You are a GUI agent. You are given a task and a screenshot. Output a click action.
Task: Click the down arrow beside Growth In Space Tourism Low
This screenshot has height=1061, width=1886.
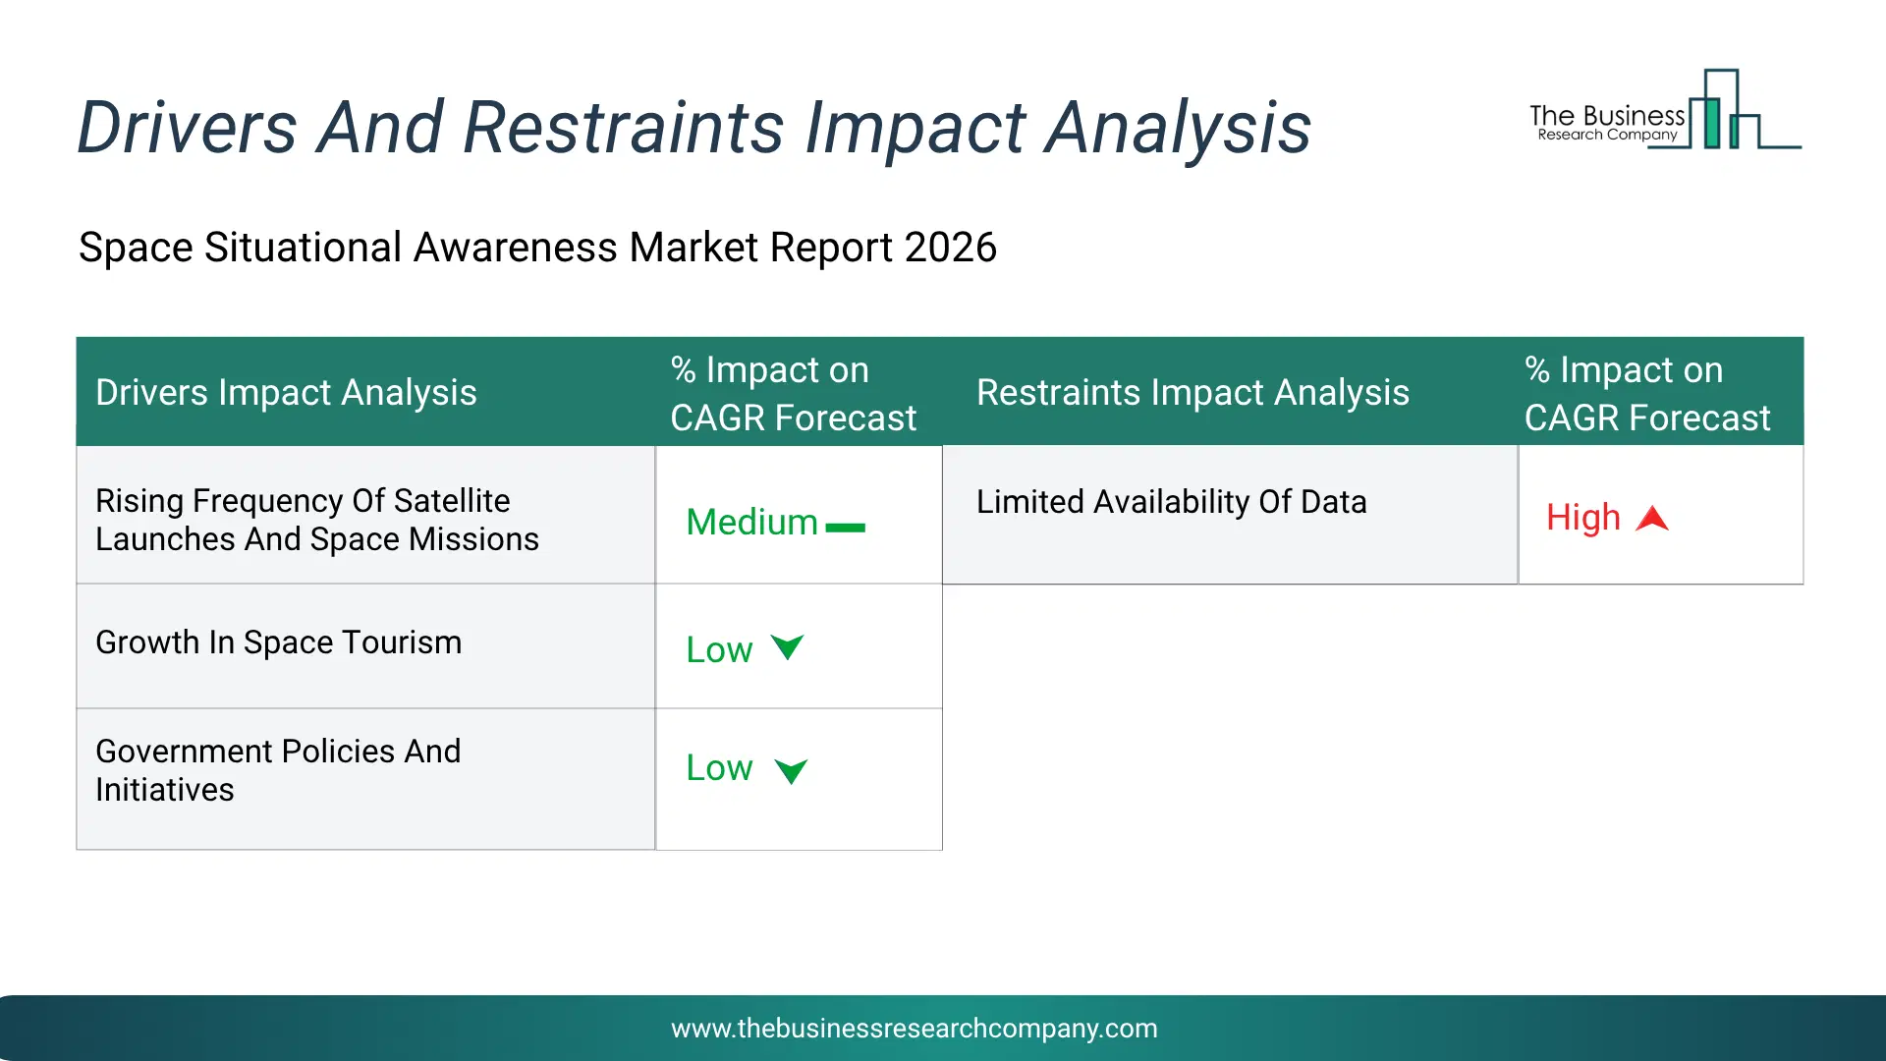point(787,646)
